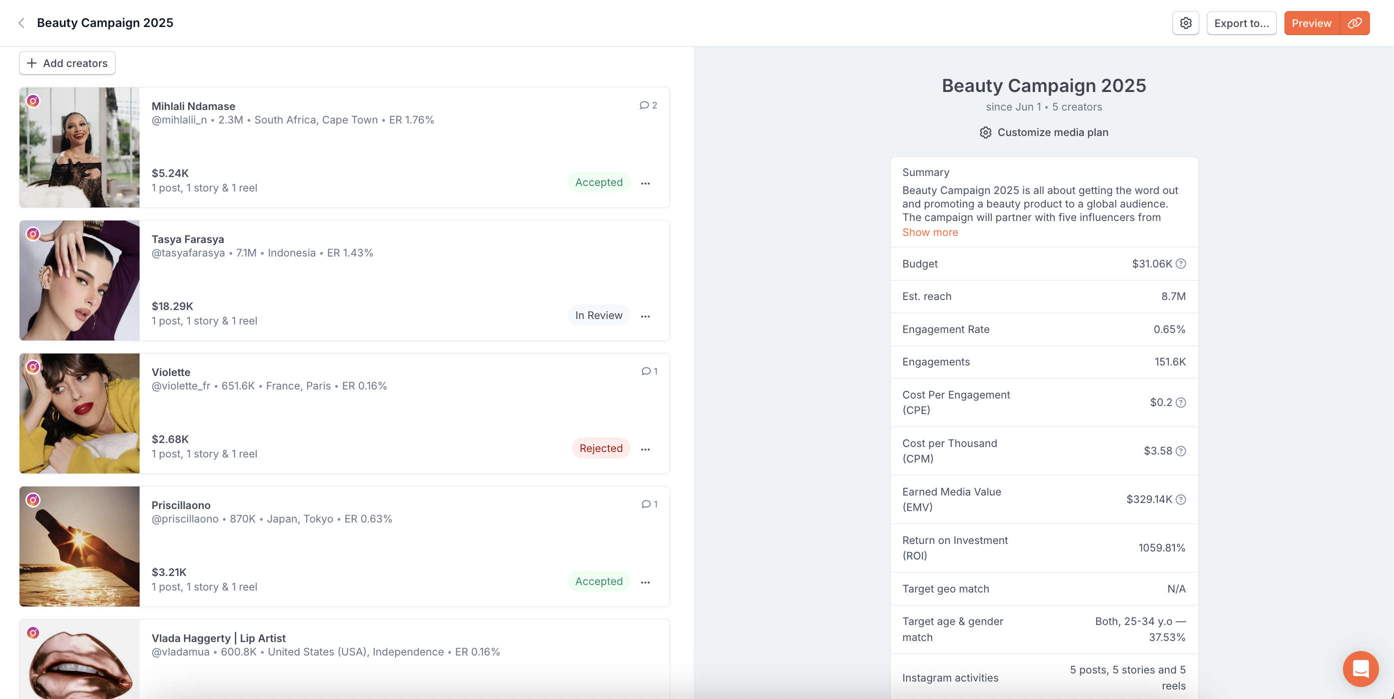
Task: Click Priscillaono's sunset thumbnail image
Action: pos(80,546)
